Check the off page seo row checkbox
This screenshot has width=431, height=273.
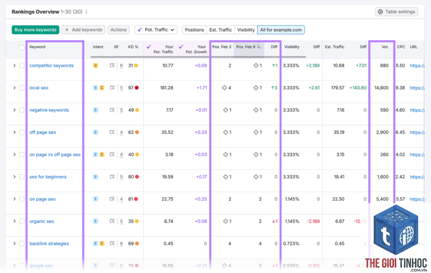22,132
